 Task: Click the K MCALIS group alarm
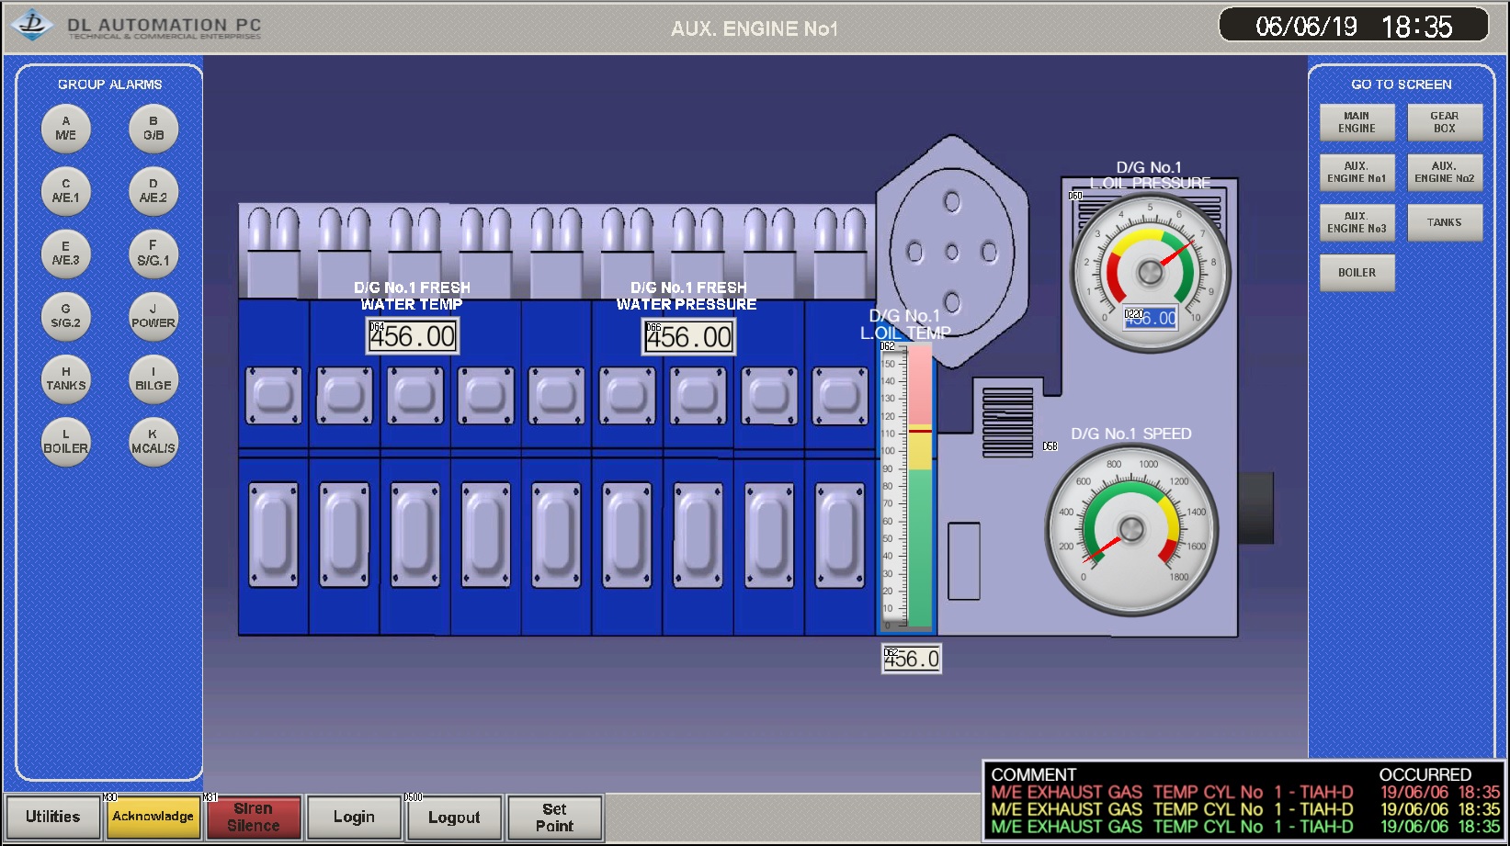pyautogui.click(x=153, y=442)
